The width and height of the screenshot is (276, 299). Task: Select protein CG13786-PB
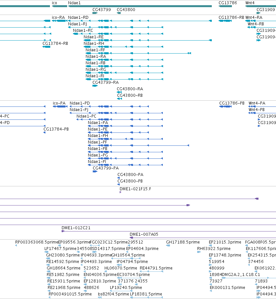[x=232, y=103]
